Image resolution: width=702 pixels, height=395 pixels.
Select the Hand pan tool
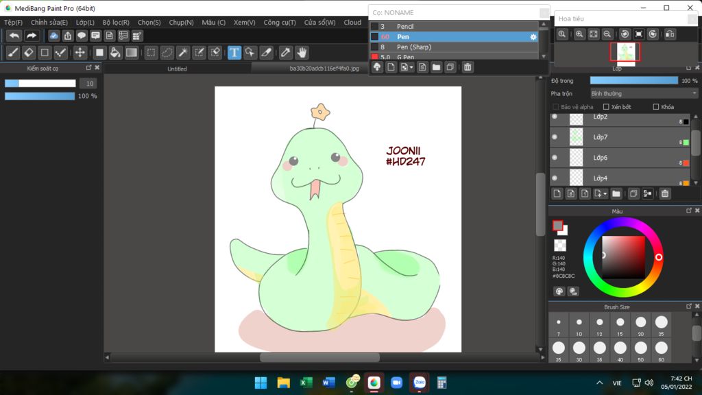302,53
